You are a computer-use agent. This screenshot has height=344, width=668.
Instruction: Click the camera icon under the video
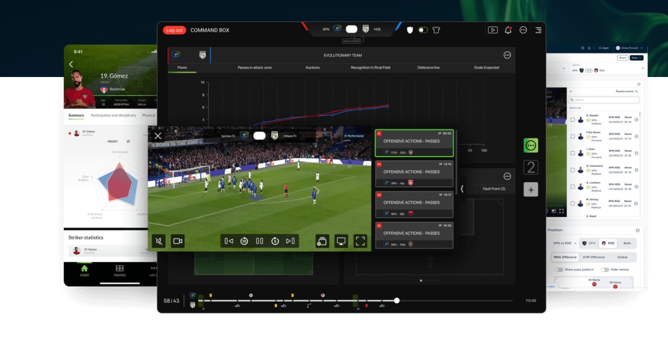click(178, 241)
